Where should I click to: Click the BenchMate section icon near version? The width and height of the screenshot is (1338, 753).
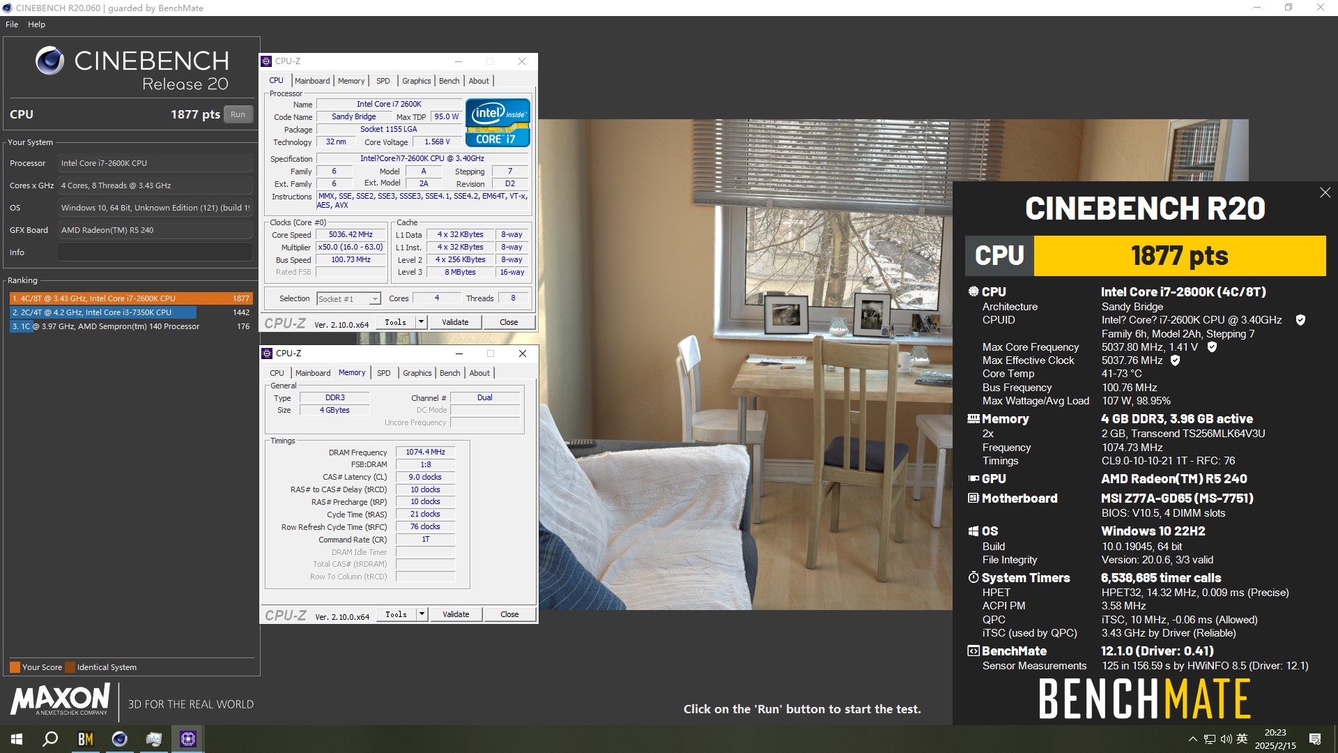coord(974,651)
